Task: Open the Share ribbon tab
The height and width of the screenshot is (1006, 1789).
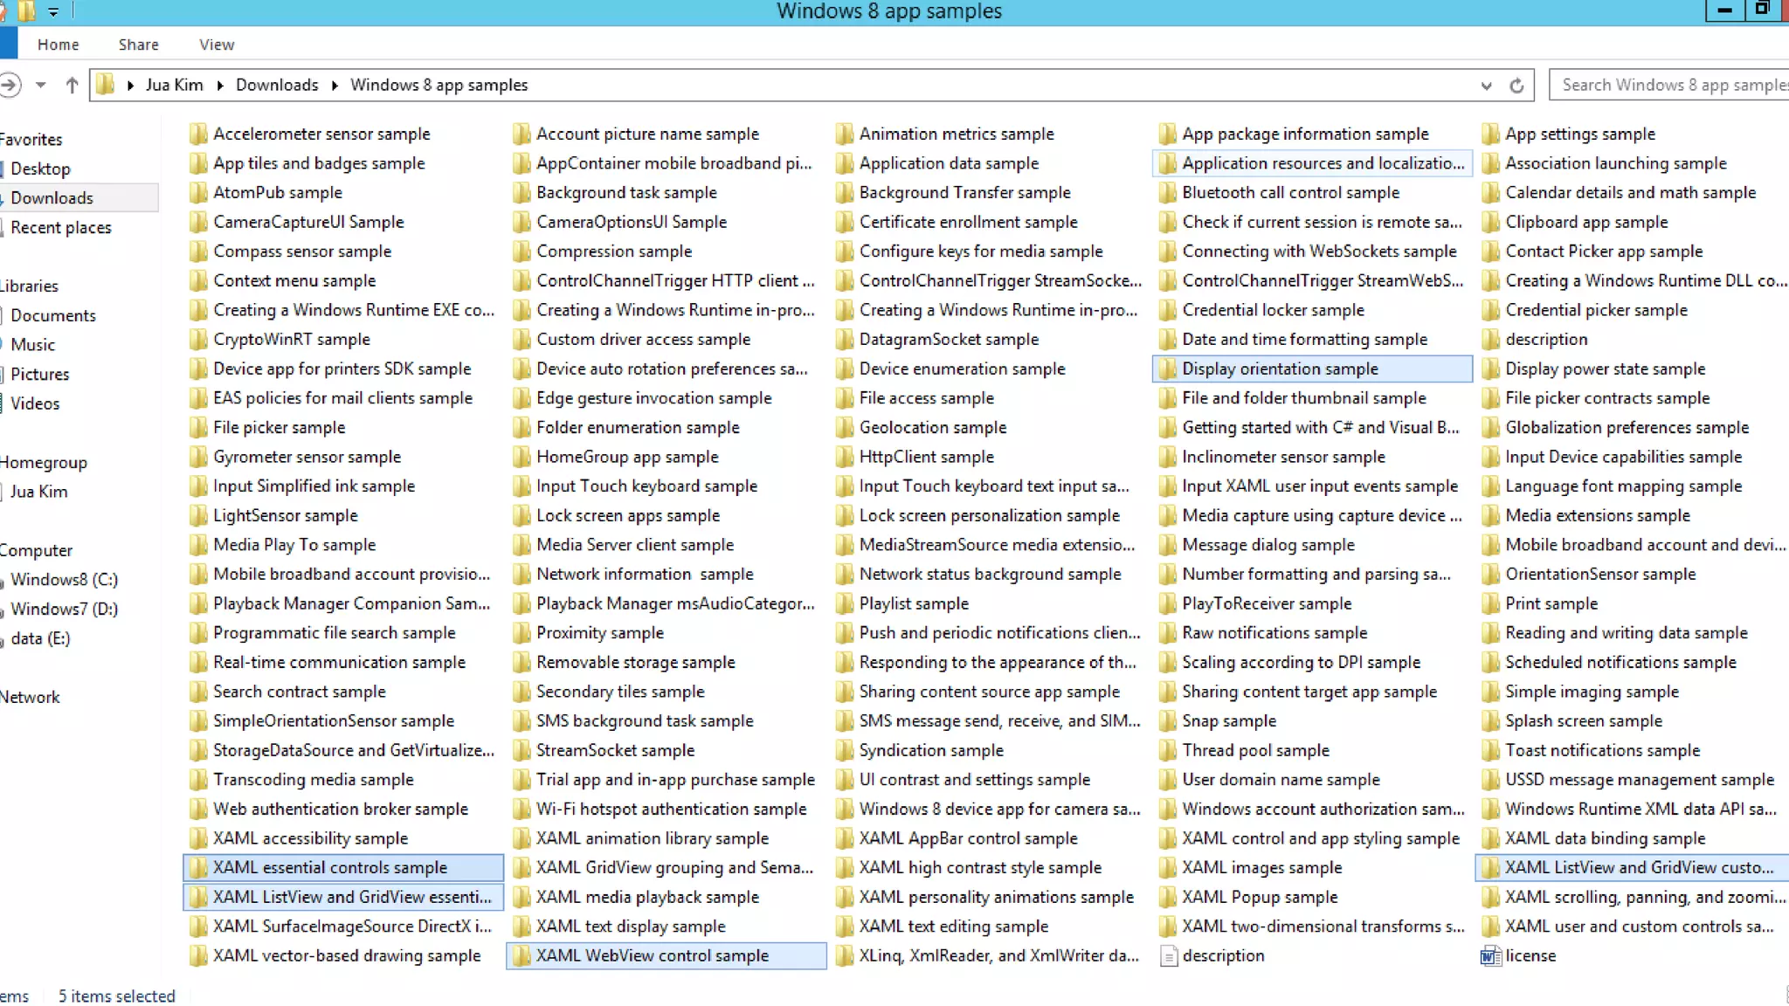Action: (138, 45)
